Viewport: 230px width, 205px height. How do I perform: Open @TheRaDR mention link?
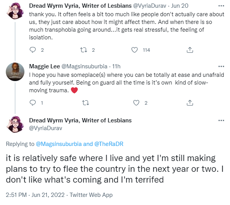point(109,144)
